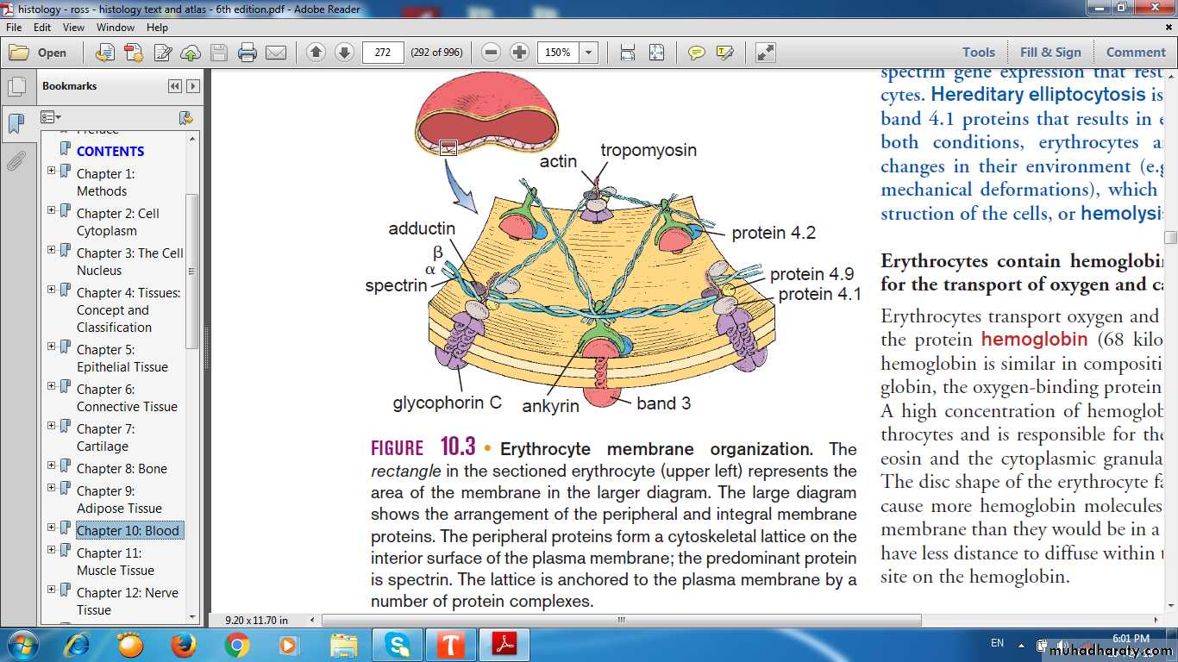1178x662 pixels.
Task: Expand the Chapter 10: Blood bookmark
Action: 52,526
